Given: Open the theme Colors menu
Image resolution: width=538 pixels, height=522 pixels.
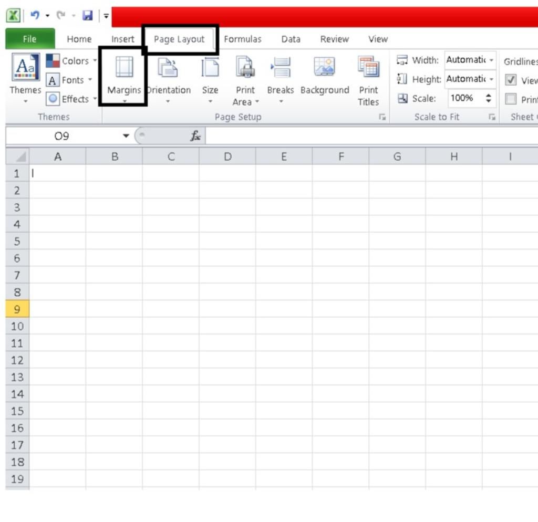Looking at the screenshot, I should pyautogui.click(x=71, y=61).
